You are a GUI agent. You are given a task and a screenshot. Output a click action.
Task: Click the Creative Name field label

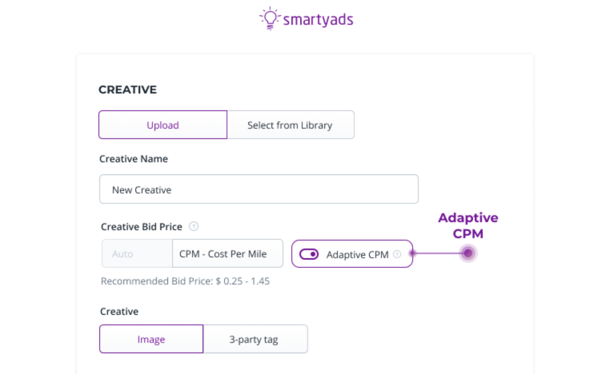(x=133, y=159)
